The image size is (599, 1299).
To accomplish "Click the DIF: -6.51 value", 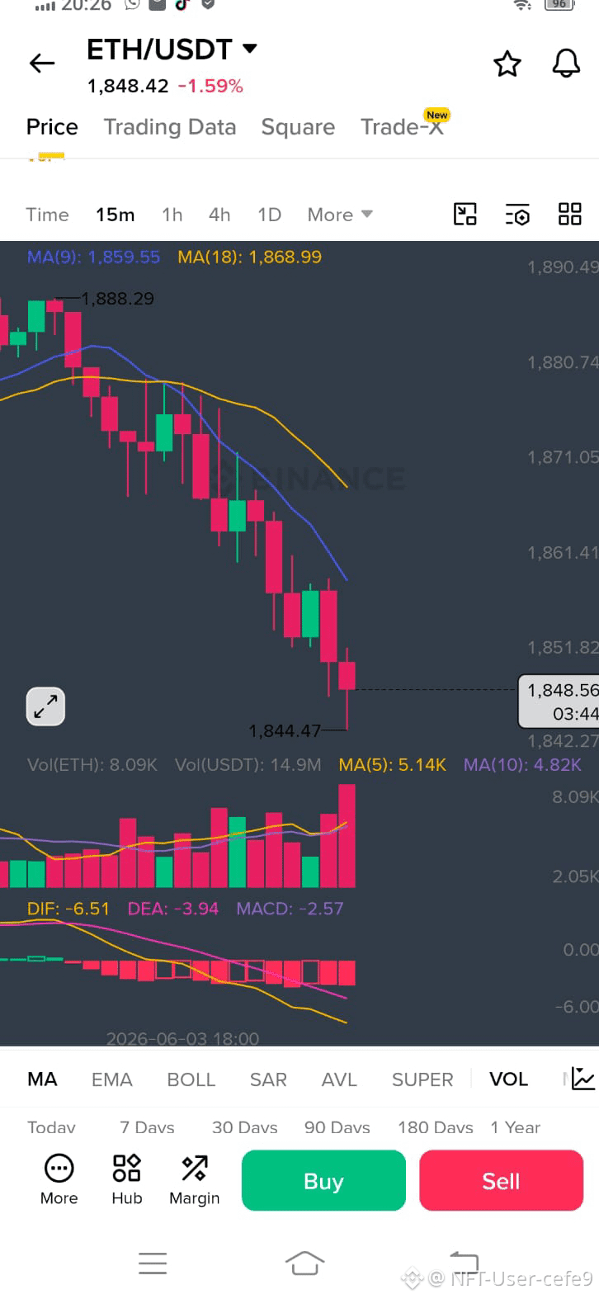I will coord(68,909).
